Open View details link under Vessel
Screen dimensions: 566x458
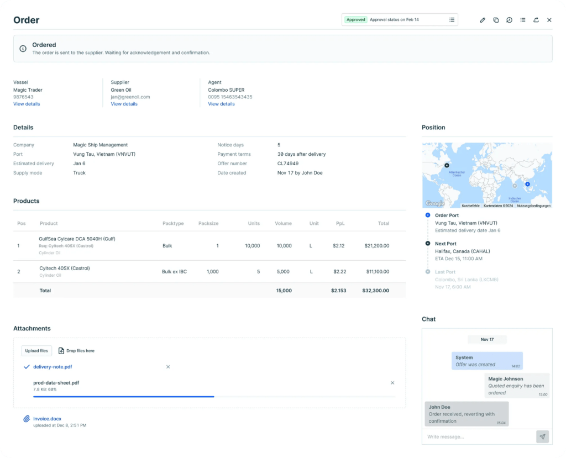27,104
